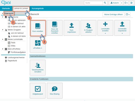Open Portfolioaufgaben in sidebar
The height and width of the screenshot is (101, 135).
point(18,52)
